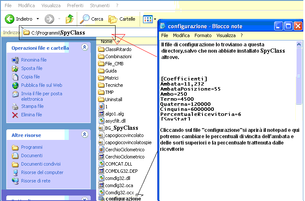Select capogiocovincolato file
Screen dimensions: 305x201
tap(121, 135)
